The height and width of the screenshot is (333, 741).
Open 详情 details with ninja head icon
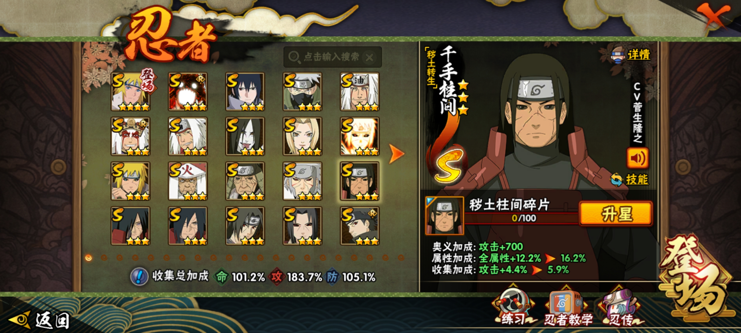pos(631,55)
